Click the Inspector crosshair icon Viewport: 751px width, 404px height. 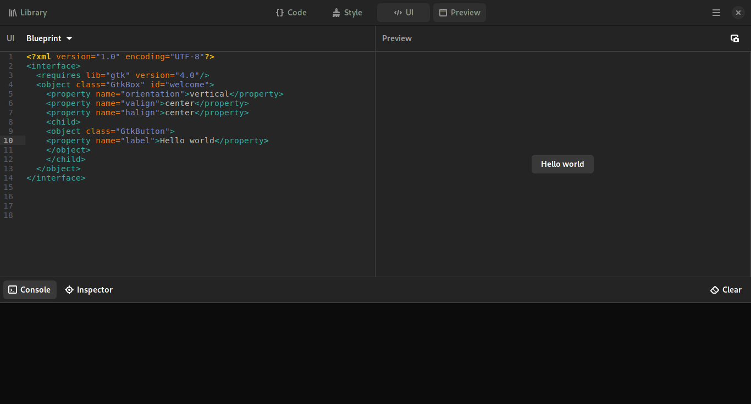69,289
